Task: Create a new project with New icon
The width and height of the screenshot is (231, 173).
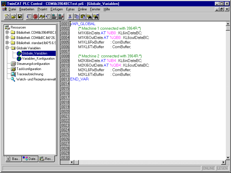Action: tap(7, 17)
